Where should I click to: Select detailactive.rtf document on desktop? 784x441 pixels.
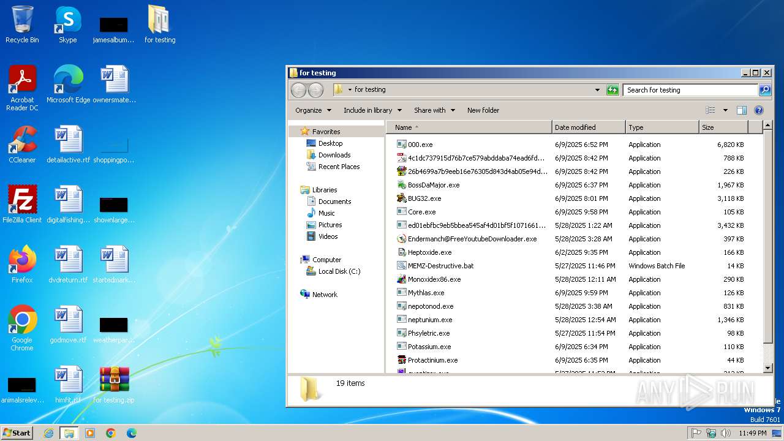[x=68, y=145]
